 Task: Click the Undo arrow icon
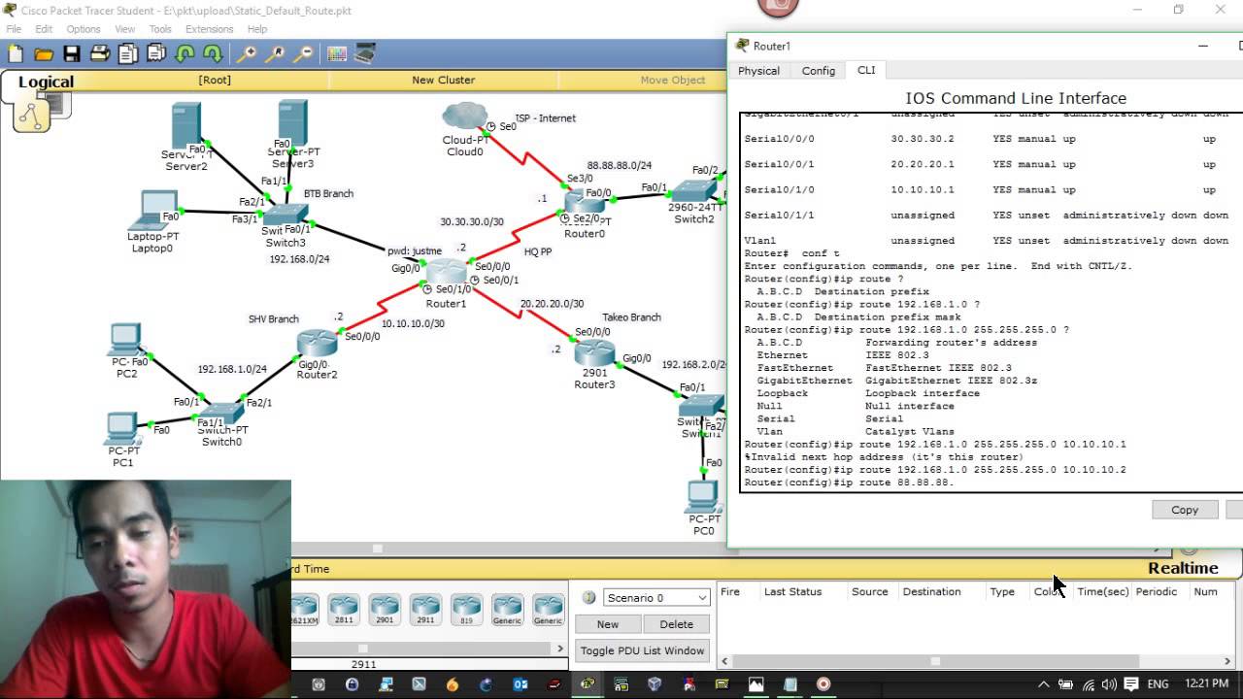click(x=185, y=54)
